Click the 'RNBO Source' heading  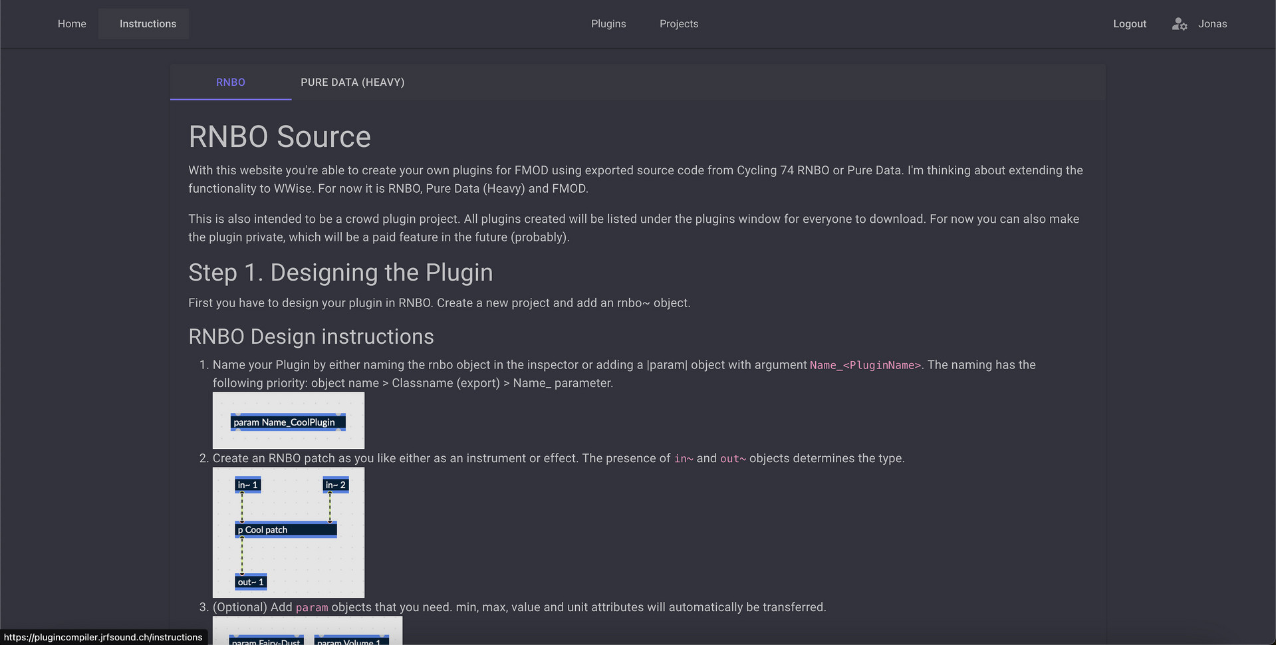[x=279, y=137]
